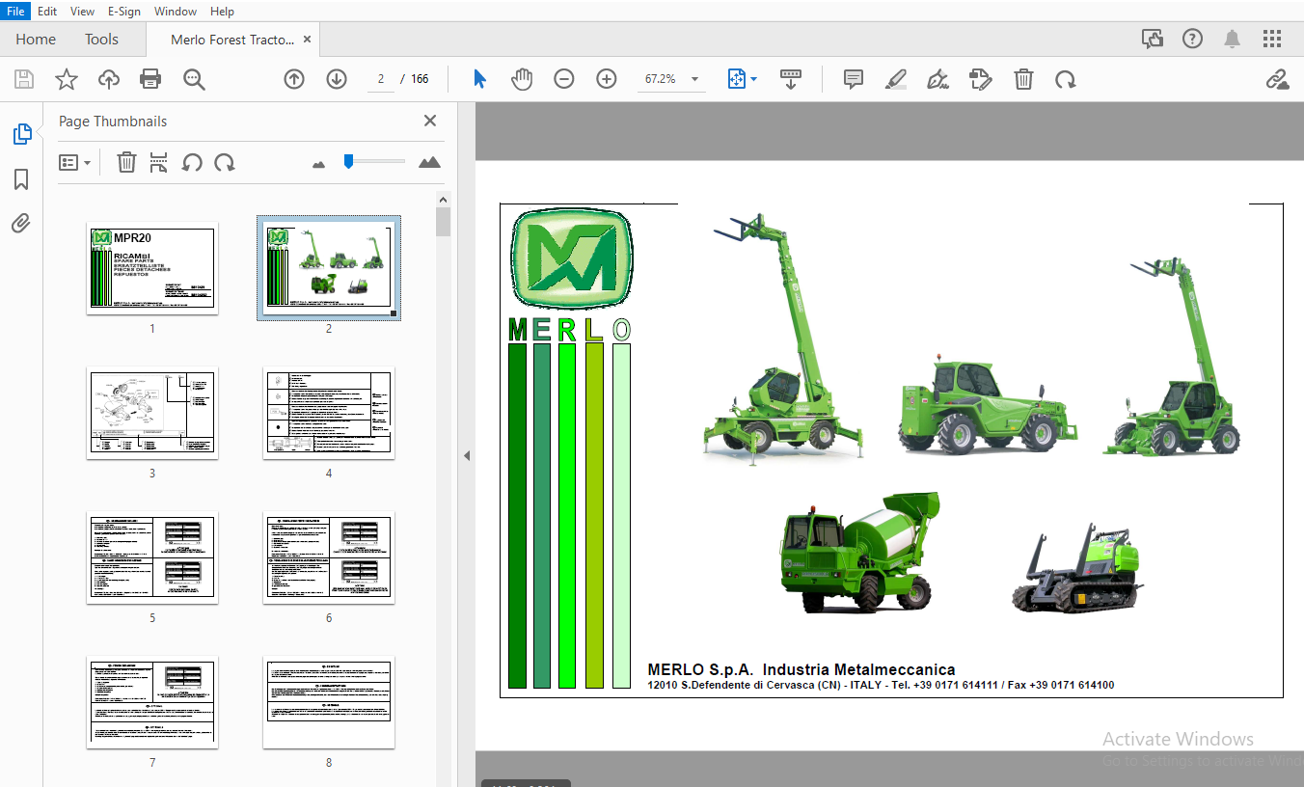Screen dimensions: 1304x787
Task: Bookmark this file with the star icon
Action: (66, 79)
